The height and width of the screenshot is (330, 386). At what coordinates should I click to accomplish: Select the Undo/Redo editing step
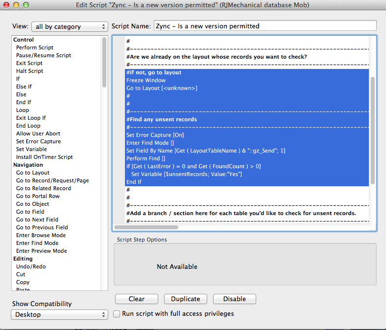[x=30, y=266]
